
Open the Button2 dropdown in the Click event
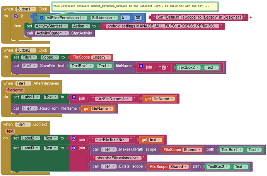click(x=26, y=50)
